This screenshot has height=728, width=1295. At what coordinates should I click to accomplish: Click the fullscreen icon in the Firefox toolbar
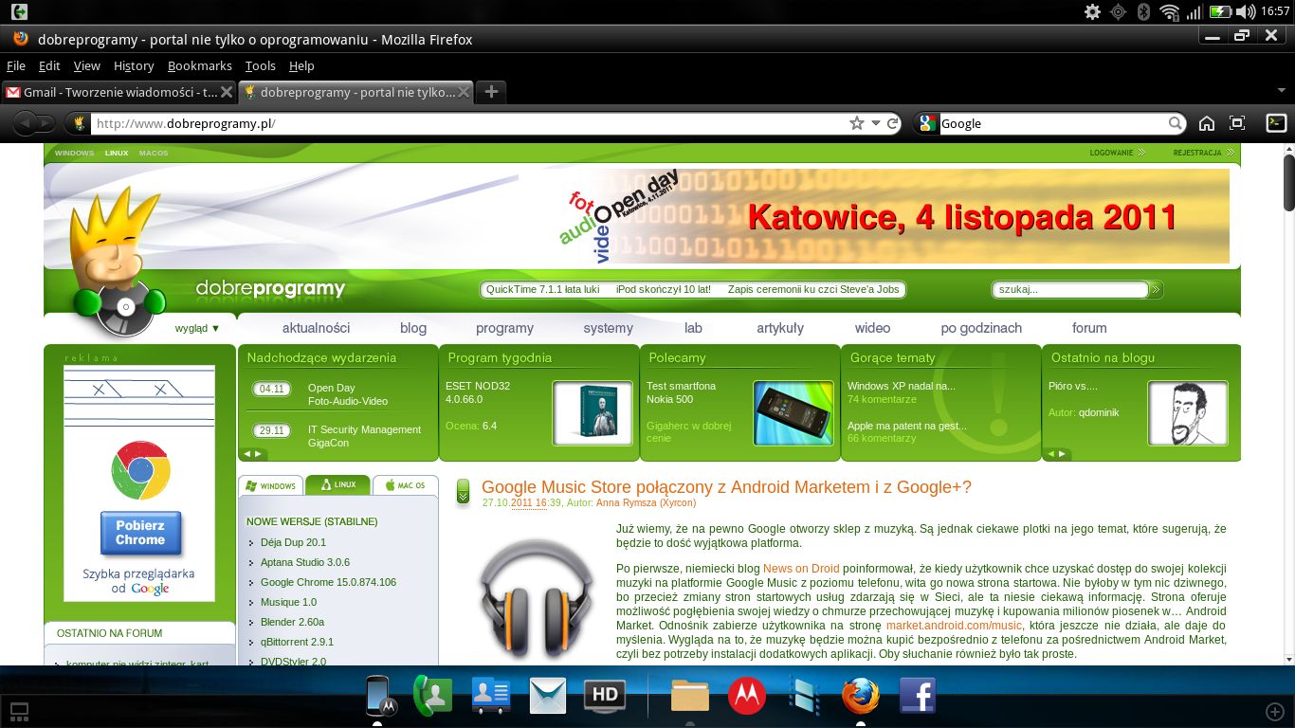click(1237, 123)
